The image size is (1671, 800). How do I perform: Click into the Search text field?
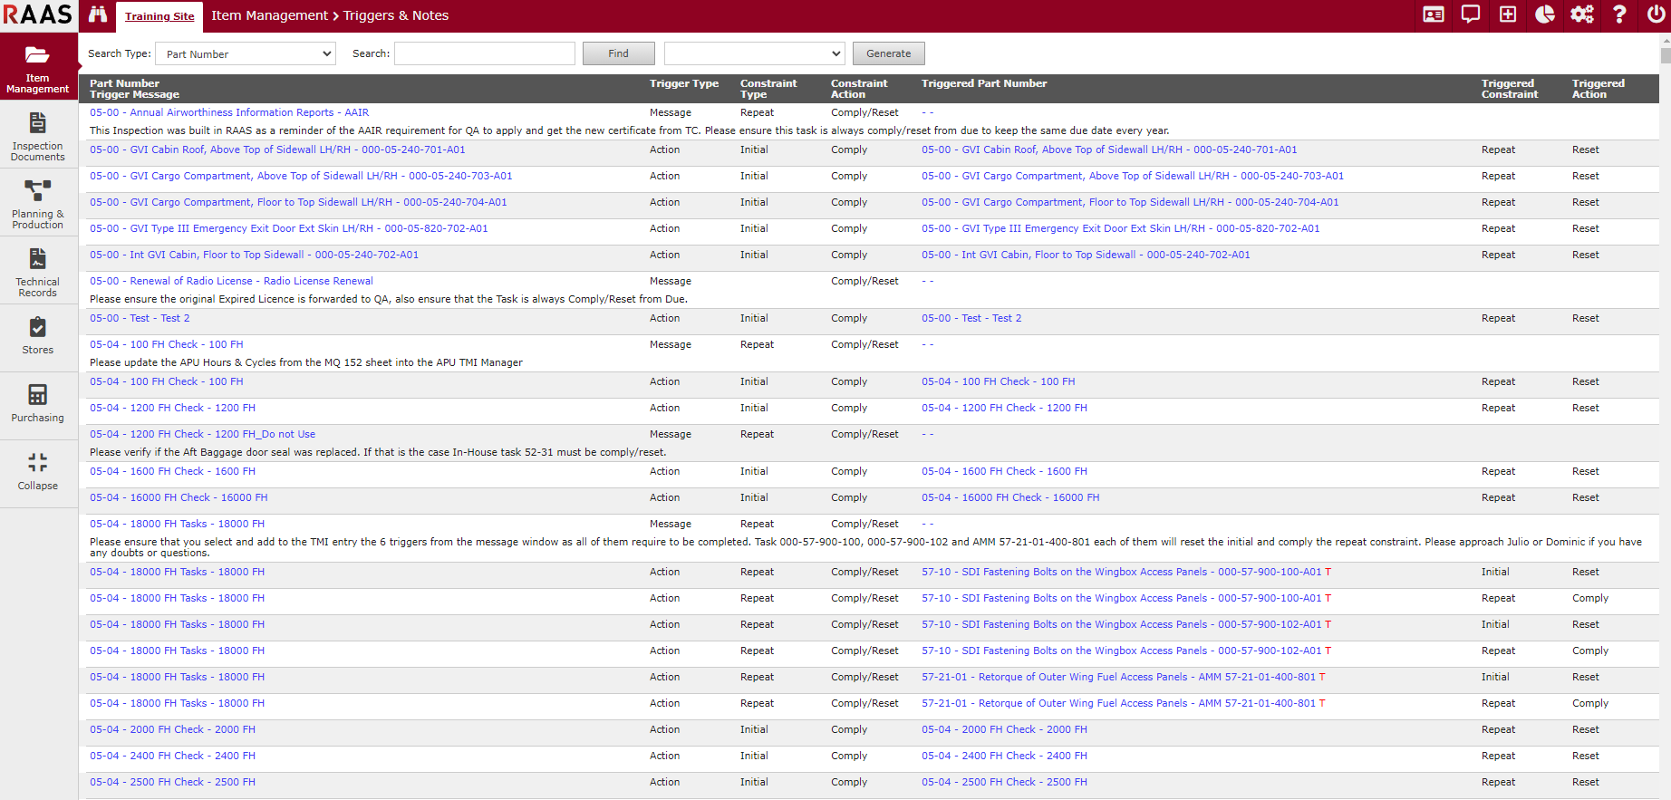(485, 54)
